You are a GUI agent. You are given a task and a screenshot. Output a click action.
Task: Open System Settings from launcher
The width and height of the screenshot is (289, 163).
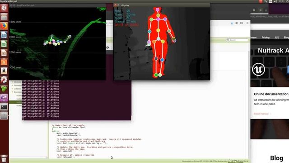(4, 80)
